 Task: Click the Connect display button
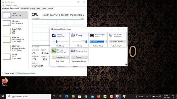(117, 42)
